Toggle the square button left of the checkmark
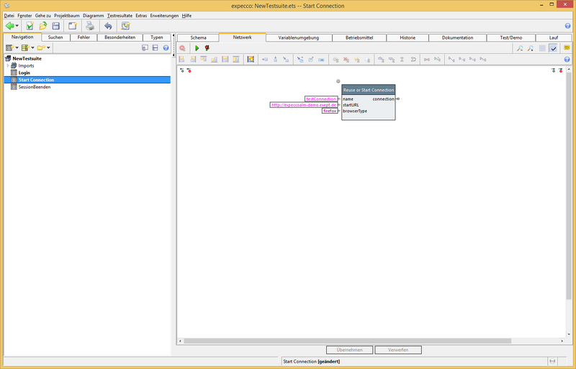This screenshot has height=369, width=576. pyautogui.click(x=542, y=48)
